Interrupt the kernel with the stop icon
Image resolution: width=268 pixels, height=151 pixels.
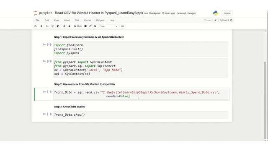[85, 26]
